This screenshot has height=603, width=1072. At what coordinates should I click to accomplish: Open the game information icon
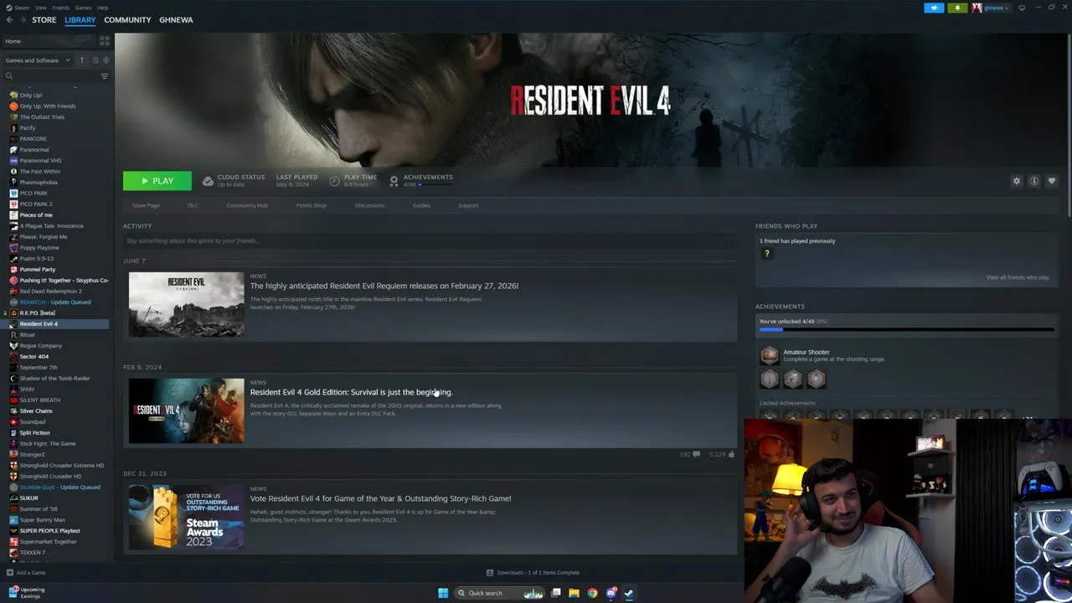[1033, 181]
